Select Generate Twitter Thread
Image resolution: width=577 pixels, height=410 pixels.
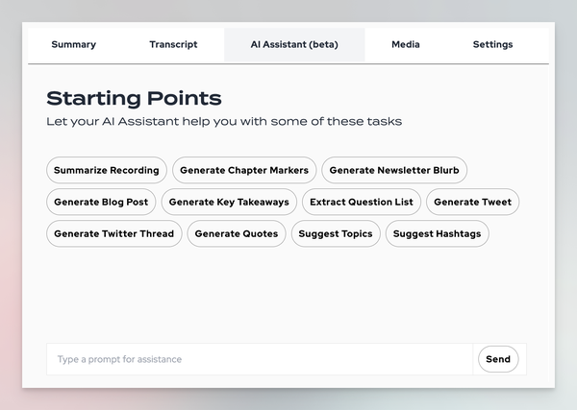pos(113,233)
